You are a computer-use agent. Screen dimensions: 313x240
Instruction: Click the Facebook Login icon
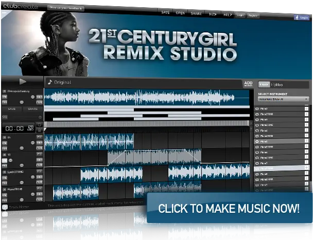(x=302, y=17)
